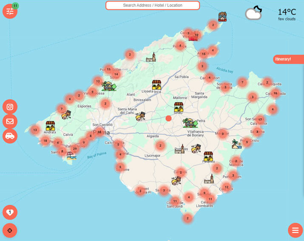304x241 pixels.
Task: Open the Itinerary! side tab
Action: [289, 59]
